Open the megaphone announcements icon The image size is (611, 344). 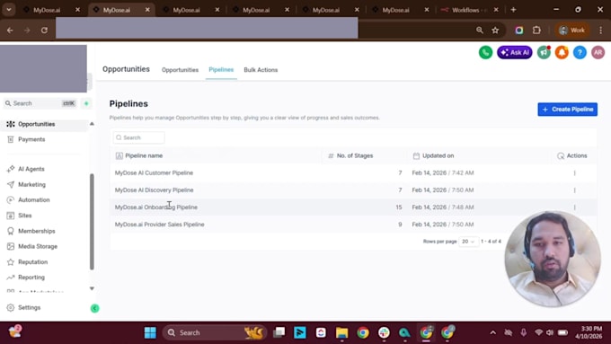pyautogui.click(x=544, y=53)
